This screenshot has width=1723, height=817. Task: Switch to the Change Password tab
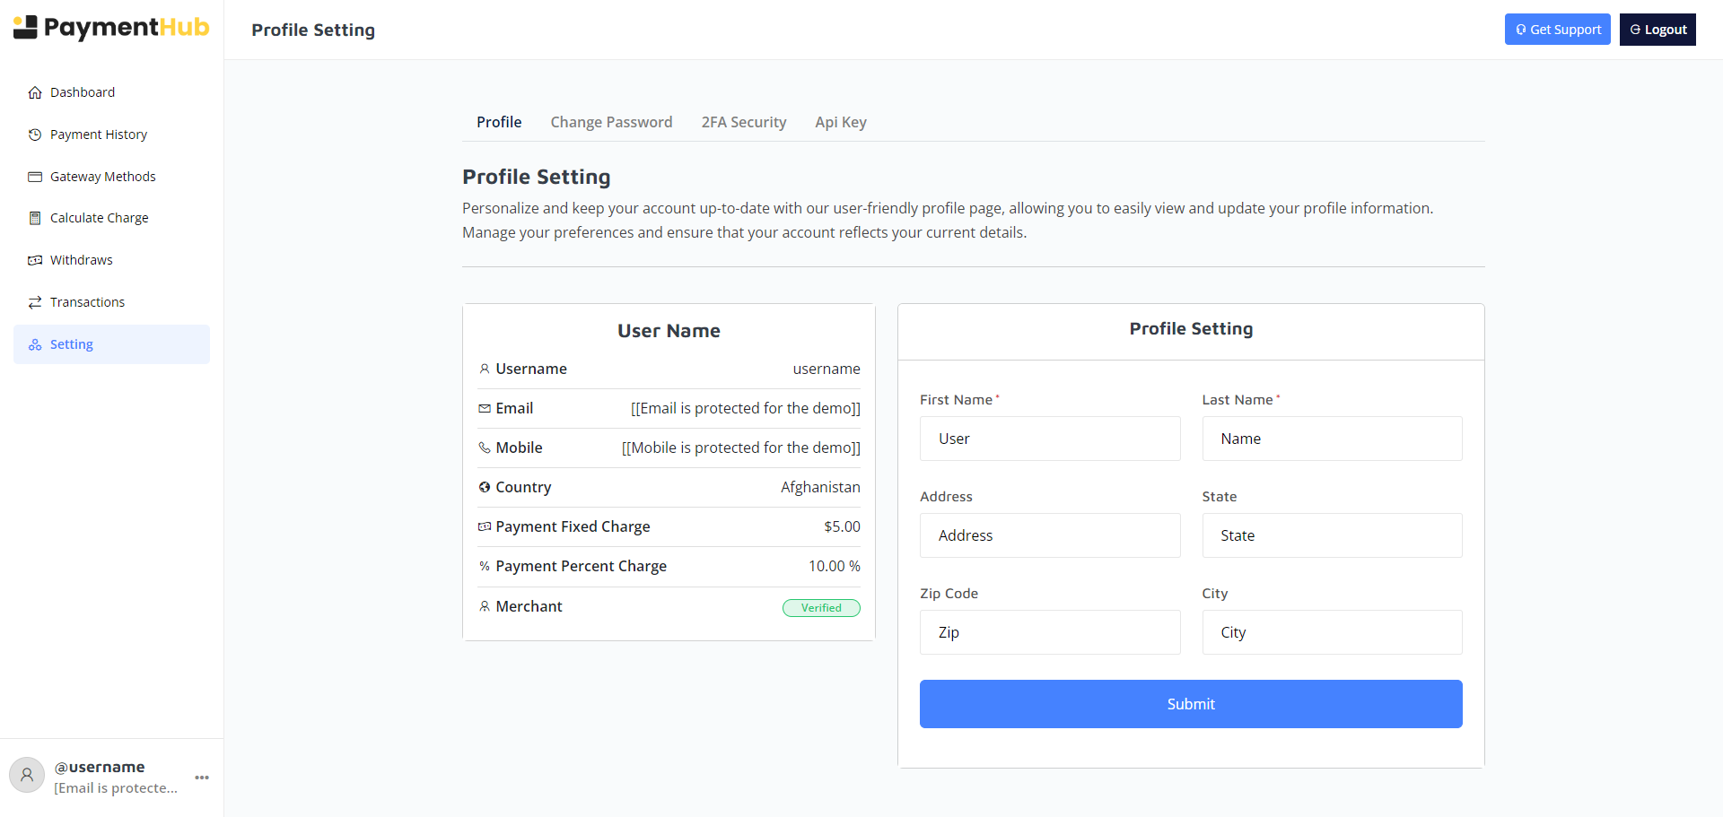click(611, 122)
